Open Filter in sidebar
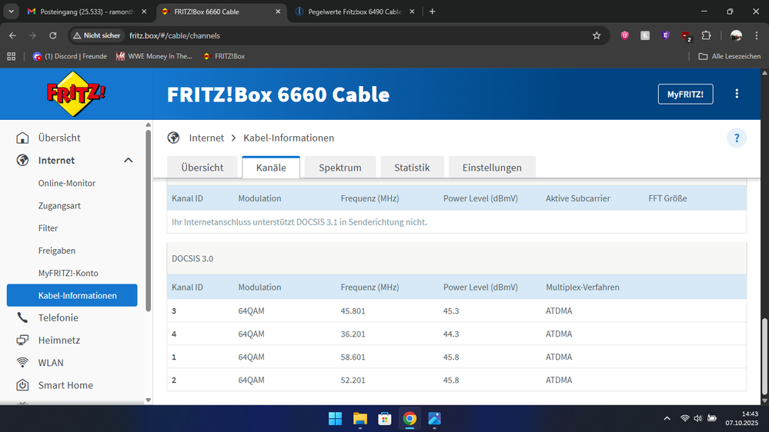The height and width of the screenshot is (432, 769). pyautogui.click(x=48, y=228)
